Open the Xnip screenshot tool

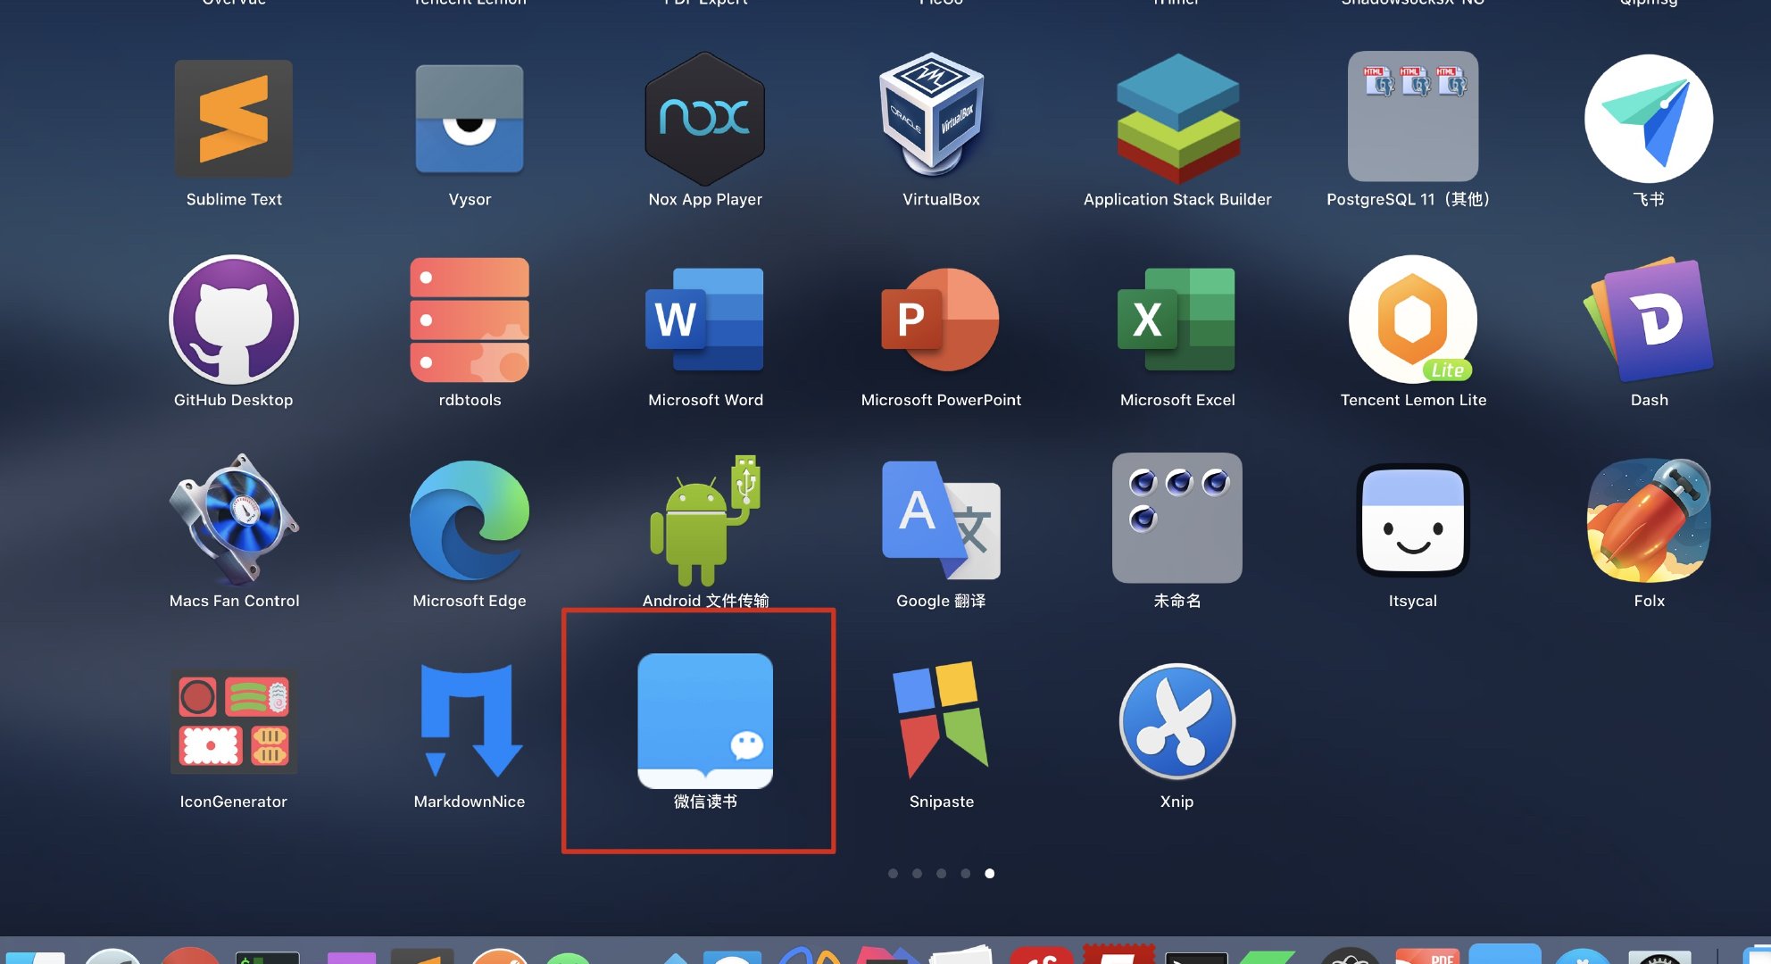pyautogui.click(x=1177, y=721)
